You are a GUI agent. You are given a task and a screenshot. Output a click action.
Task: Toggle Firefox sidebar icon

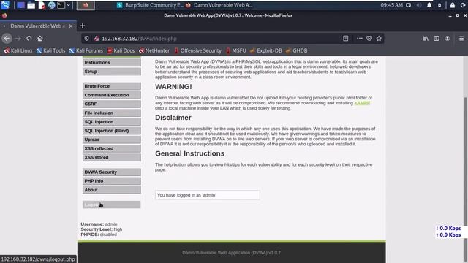437,39
